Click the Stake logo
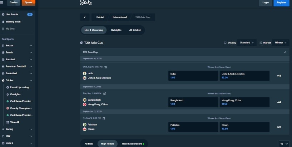 click(86, 2)
